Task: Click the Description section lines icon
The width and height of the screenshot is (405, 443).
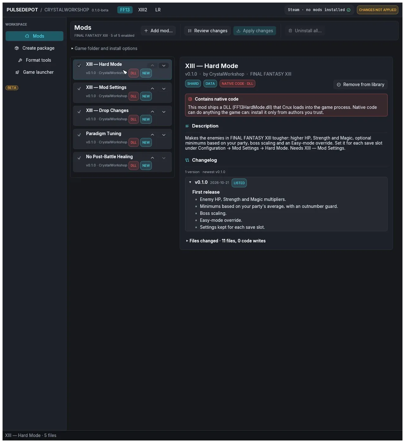Action: [x=187, y=126]
